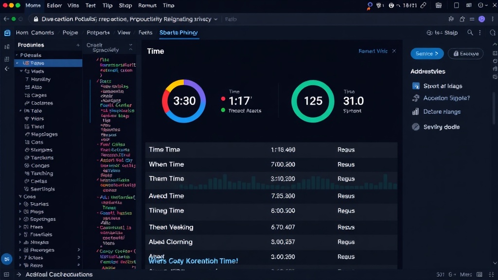The height and width of the screenshot is (280, 498).
Task: Click the Remert Vitis link
Action: pyautogui.click(x=373, y=51)
